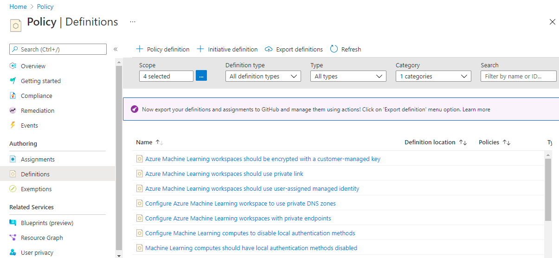The width and height of the screenshot is (559, 258).
Task: Click the plus icon for Policy definition
Action: (139, 49)
